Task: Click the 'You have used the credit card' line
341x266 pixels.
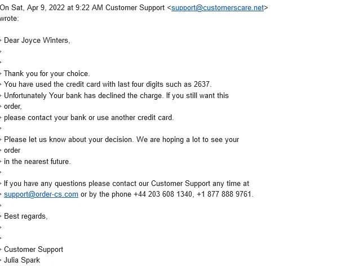Action: point(108,85)
